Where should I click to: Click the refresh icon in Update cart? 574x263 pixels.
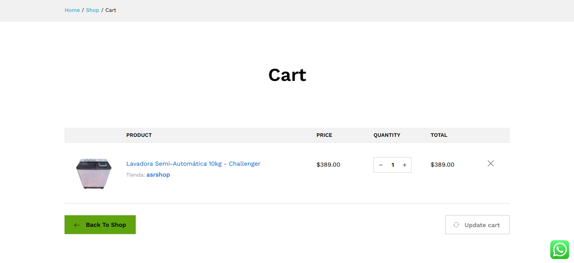(456, 225)
